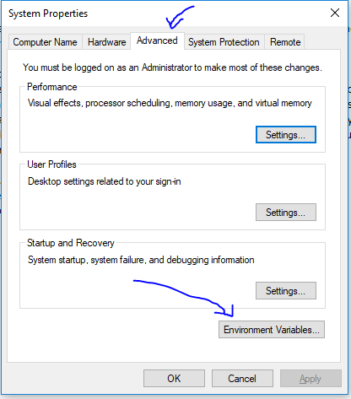The image size is (351, 399).
Task: Click the 'Desktop settings related to your sign-in' text
Action: tap(105, 181)
